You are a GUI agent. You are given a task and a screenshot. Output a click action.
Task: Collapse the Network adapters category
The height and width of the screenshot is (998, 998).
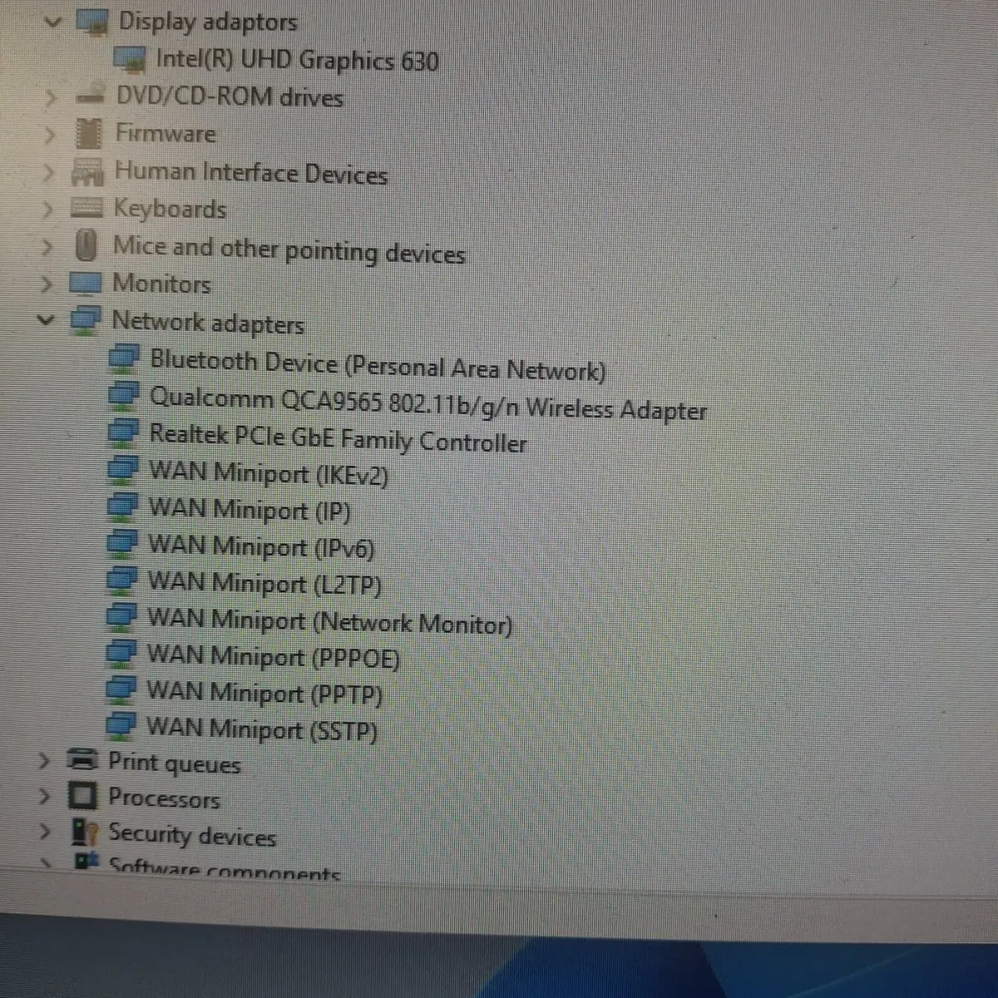click(x=47, y=319)
